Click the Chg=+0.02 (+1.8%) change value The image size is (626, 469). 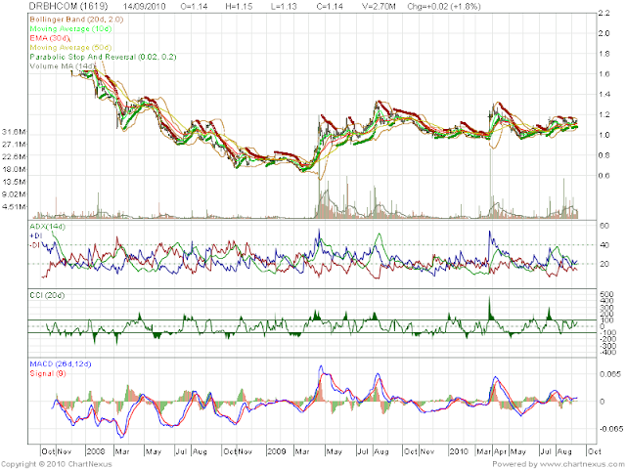[x=444, y=7]
